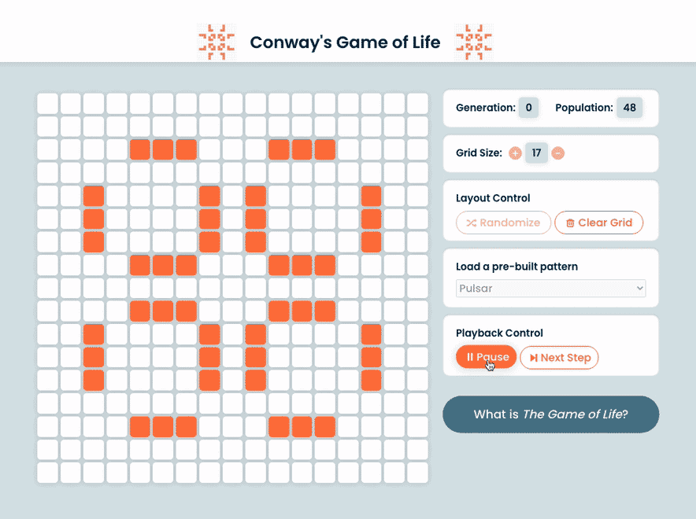Pause the simulation playback
Viewport: 696px width, 519px height.
486,357
